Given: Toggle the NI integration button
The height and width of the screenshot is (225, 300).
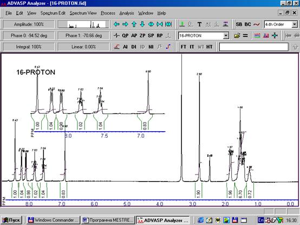Looking at the screenshot, I should (x=151, y=47).
